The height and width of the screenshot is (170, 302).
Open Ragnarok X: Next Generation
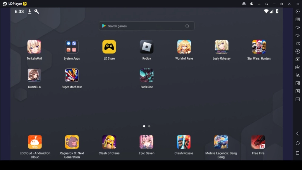[72, 142]
